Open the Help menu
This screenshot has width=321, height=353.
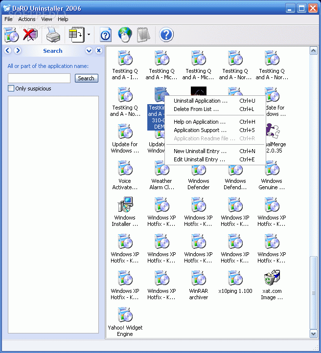(x=63, y=19)
